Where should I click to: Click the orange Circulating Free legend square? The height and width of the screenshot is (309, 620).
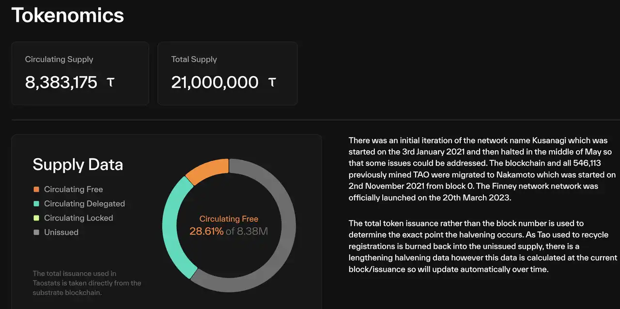[36, 189]
